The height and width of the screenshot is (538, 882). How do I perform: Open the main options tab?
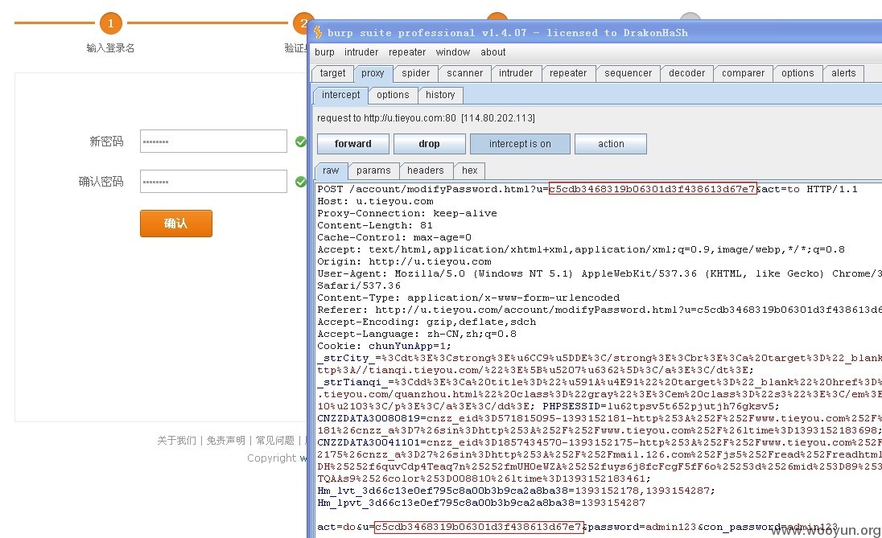798,73
